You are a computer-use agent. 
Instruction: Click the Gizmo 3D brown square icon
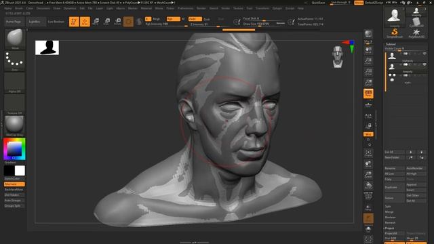click(x=128, y=22)
